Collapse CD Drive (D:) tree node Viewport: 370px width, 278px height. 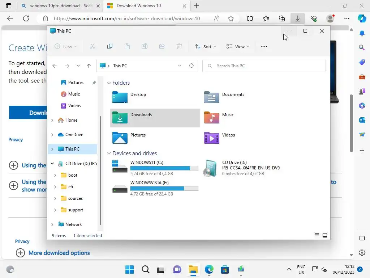click(52, 164)
